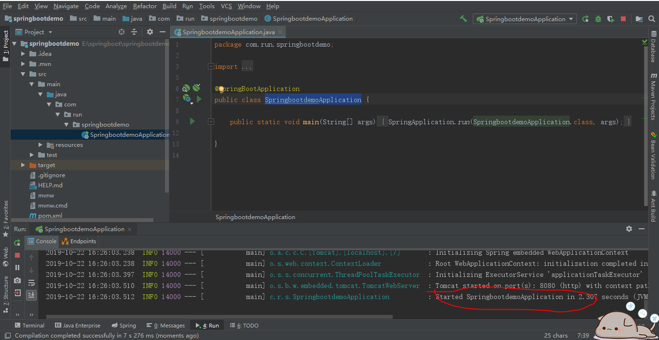This screenshot has height=340, width=659.
Task: Toggle scroll to end in the console
Action: coord(31,295)
